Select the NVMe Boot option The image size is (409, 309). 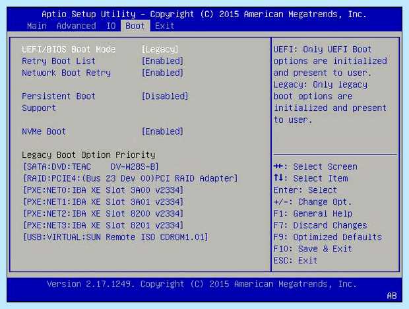click(x=44, y=131)
